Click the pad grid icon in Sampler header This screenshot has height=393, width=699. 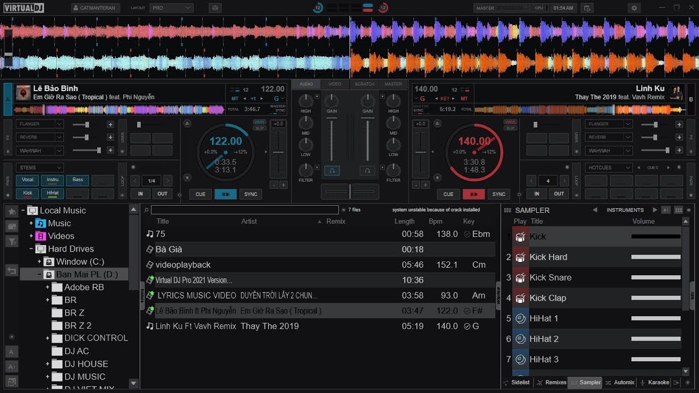[678, 210]
